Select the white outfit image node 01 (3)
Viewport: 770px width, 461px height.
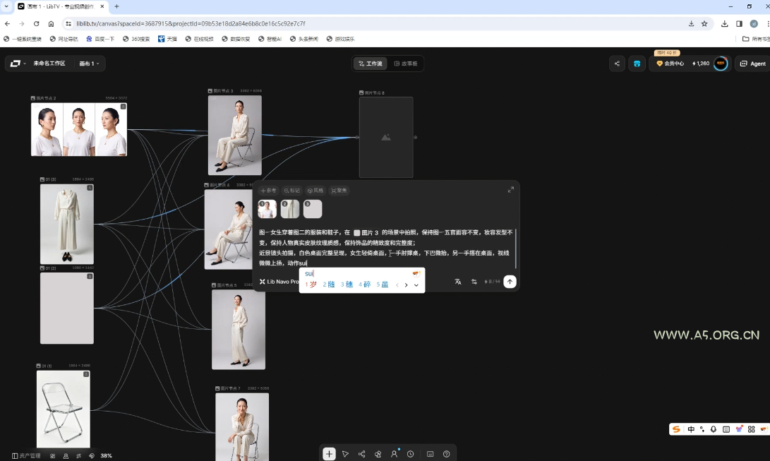click(x=67, y=224)
